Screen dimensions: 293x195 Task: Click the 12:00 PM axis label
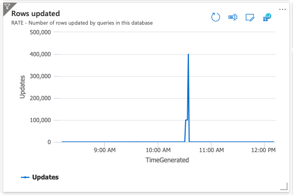(x=263, y=150)
